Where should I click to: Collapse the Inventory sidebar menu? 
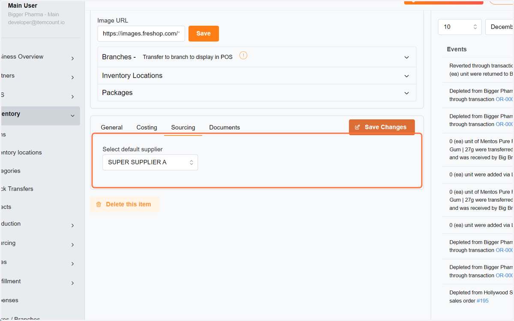tap(72, 115)
